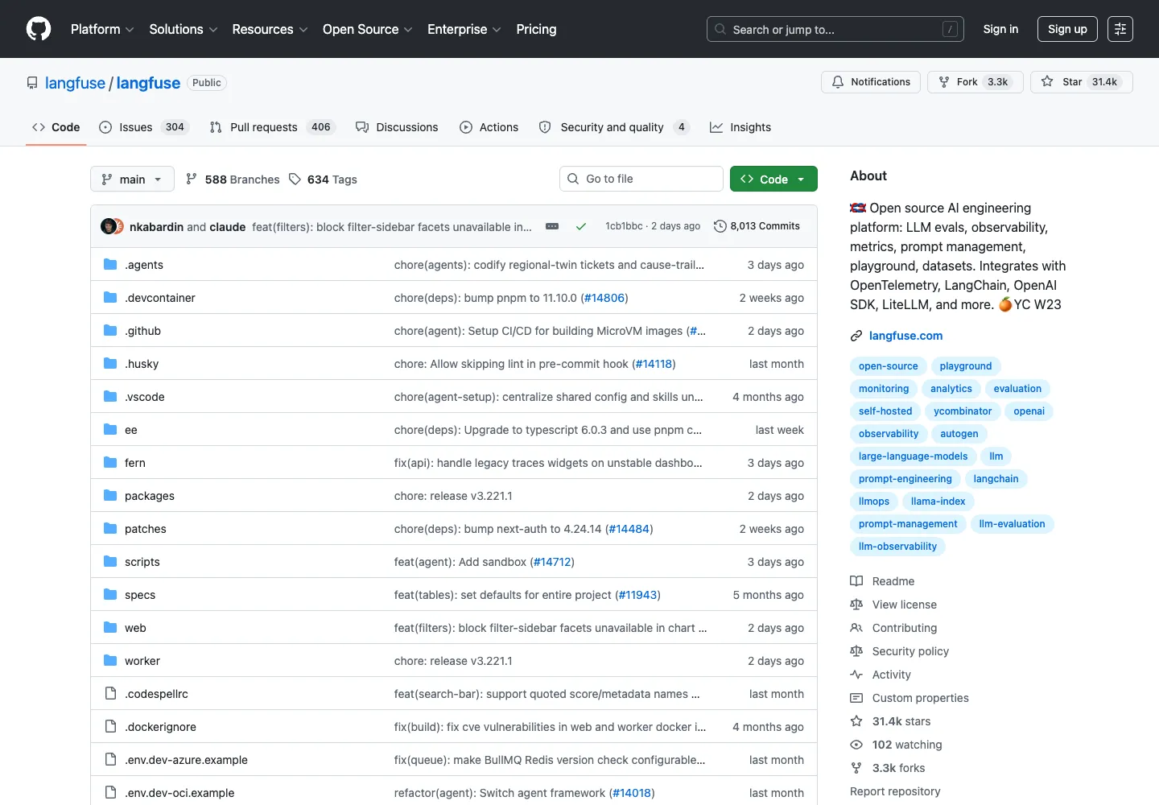Click the Sign up button

(x=1067, y=29)
